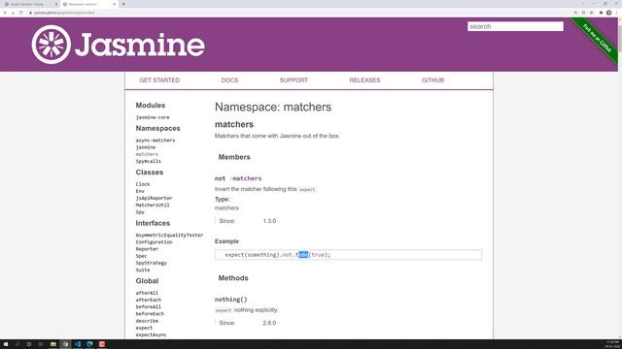Open the SUPPORT menu
This screenshot has height=349, width=622.
(x=294, y=79)
